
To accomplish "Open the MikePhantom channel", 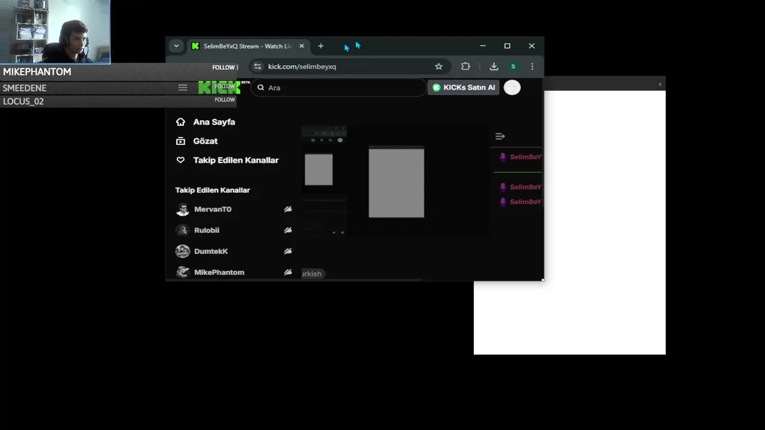I will pos(219,272).
